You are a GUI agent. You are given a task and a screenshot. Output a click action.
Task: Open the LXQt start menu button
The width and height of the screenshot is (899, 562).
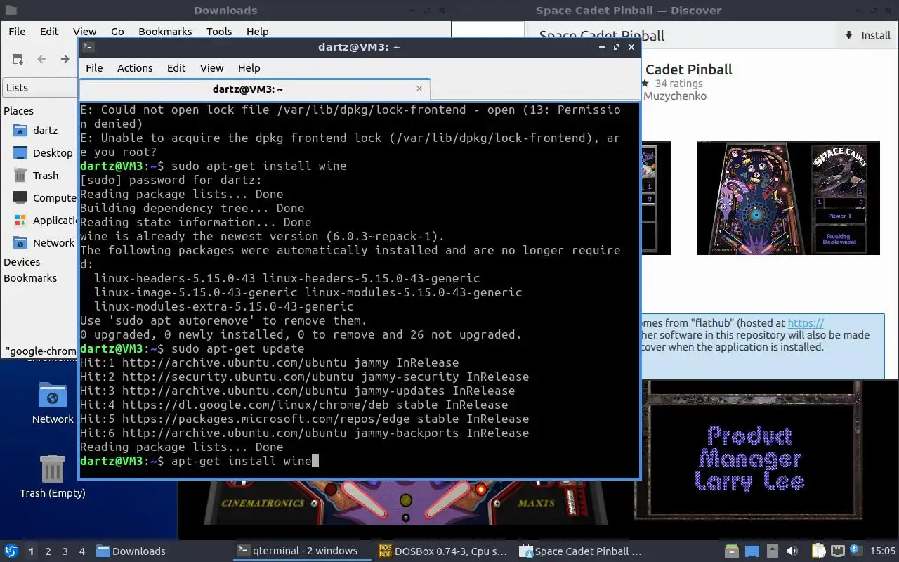pos(11,551)
